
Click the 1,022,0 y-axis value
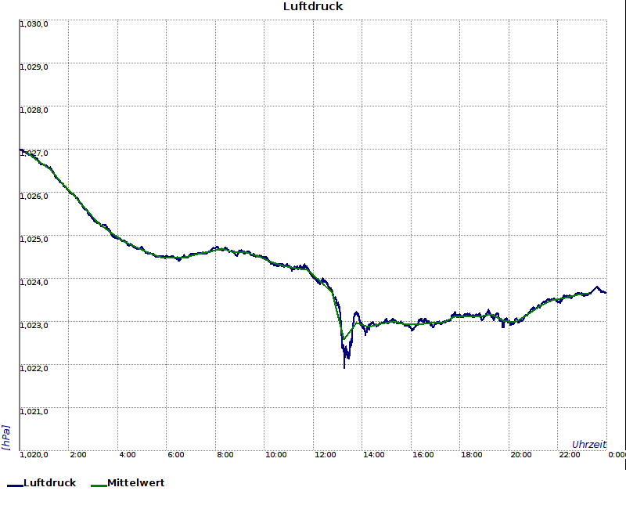coord(34,368)
